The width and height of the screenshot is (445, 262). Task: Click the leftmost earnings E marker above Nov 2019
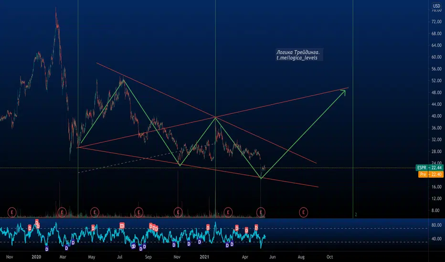click(x=12, y=212)
